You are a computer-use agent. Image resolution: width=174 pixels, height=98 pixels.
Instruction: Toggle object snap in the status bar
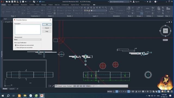pos(129,91)
